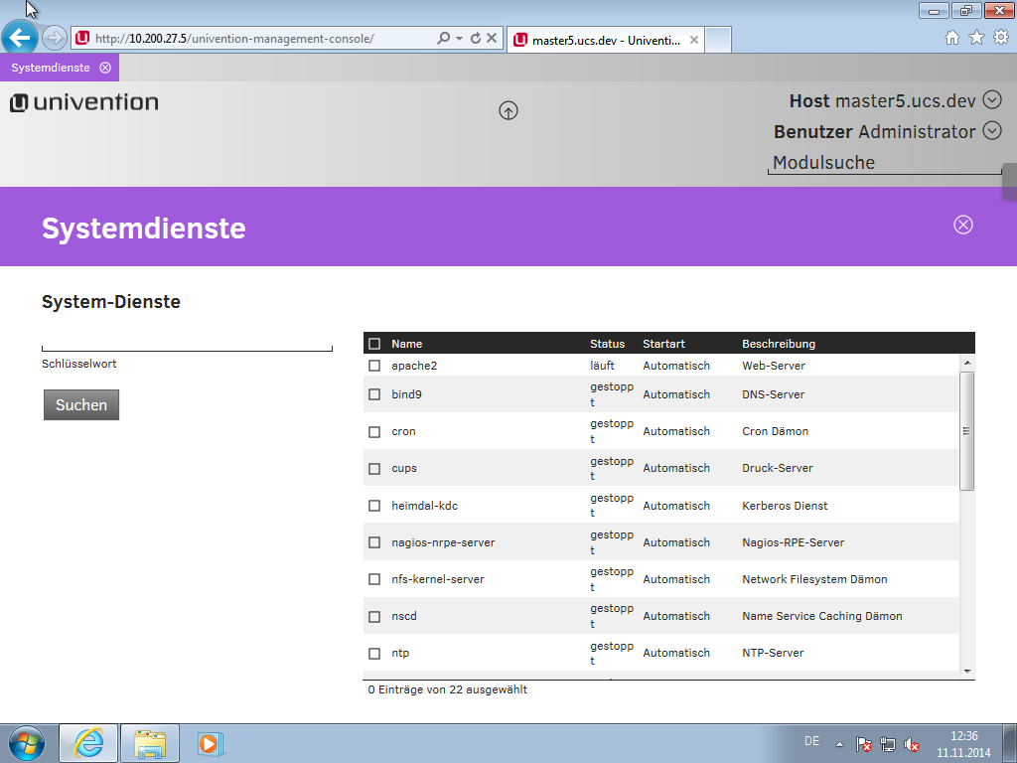
Task: Open address bar search dropdown arrow
Action: point(459,39)
